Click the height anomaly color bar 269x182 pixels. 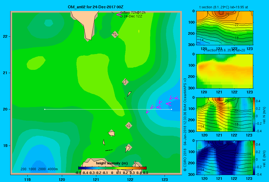(x=112, y=168)
